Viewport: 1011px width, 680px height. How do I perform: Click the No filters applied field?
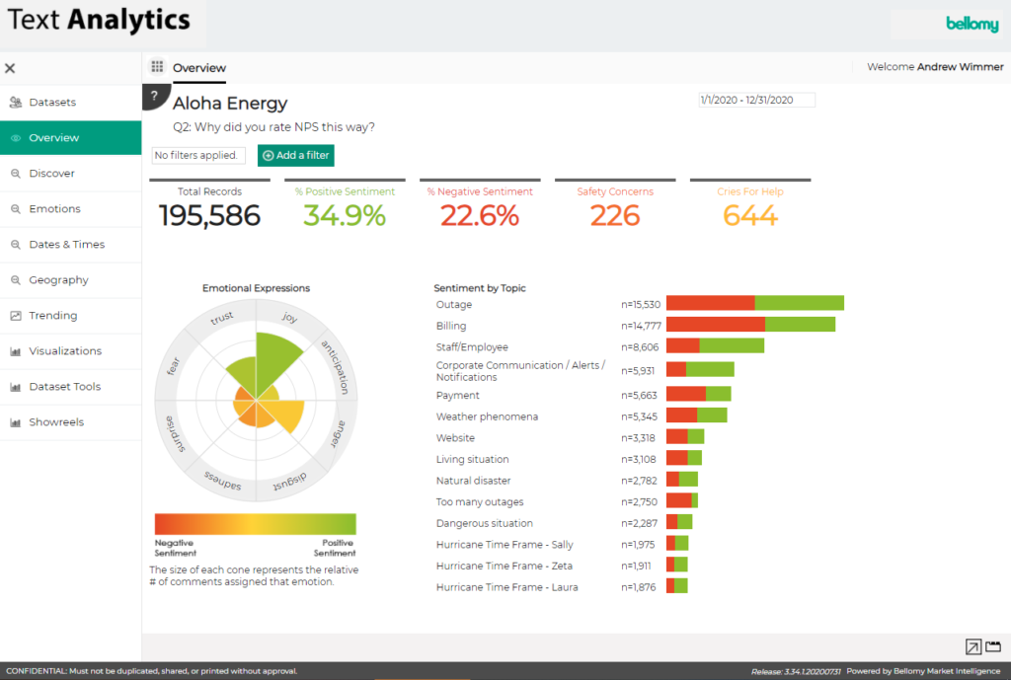pos(198,156)
